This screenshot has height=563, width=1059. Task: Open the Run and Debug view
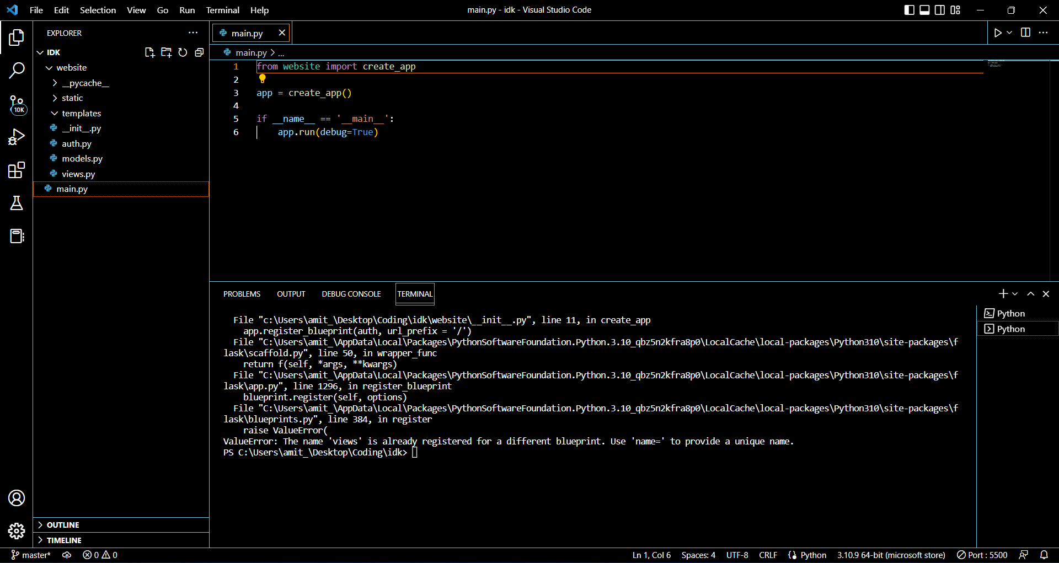pyautogui.click(x=17, y=137)
